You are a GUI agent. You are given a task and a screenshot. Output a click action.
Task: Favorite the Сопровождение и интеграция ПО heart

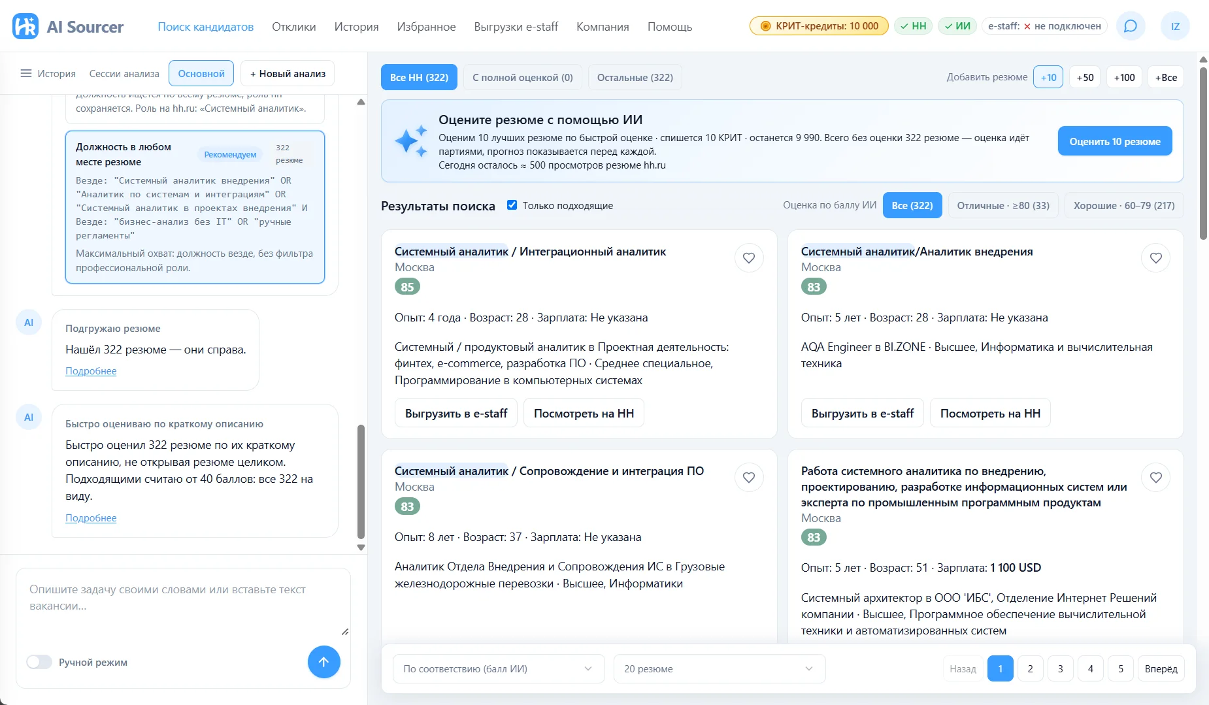[749, 478]
